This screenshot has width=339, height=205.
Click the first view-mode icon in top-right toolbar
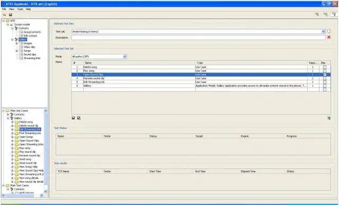click(x=317, y=14)
